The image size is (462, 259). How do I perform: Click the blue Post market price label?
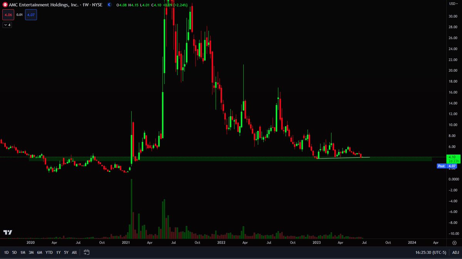point(448,166)
